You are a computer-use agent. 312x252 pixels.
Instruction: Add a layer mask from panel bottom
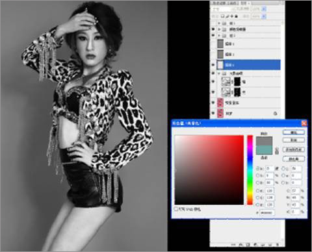(248, 245)
